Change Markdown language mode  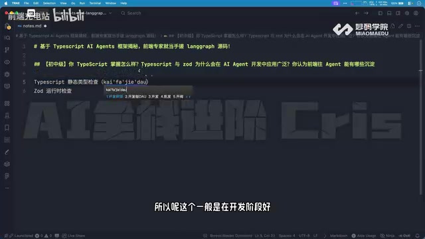(x=339, y=236)
